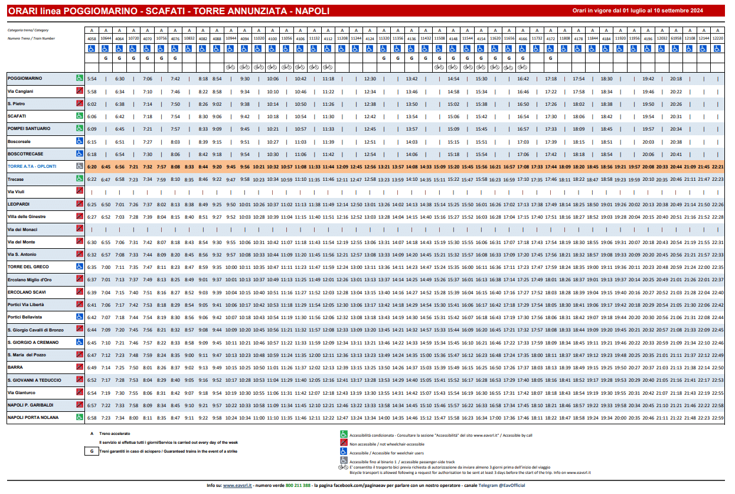Click the blue wheelchair icon for BOSCOTRECASE
The image size is (735, 494).
[79, 154]
